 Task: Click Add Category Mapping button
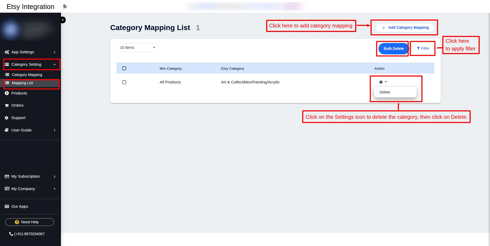[404, 28]
